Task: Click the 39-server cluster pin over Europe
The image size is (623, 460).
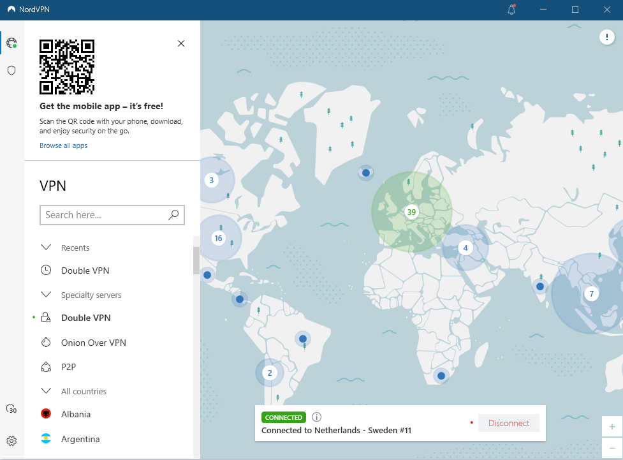Action: pyautogui.click(x=411, y=211)
